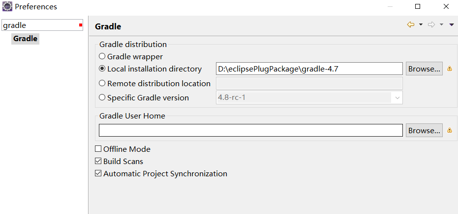This screenshot has width=458, height=214.
Task: Click the yellow Back navigation arrow
Action: click(x=411, y=24)
